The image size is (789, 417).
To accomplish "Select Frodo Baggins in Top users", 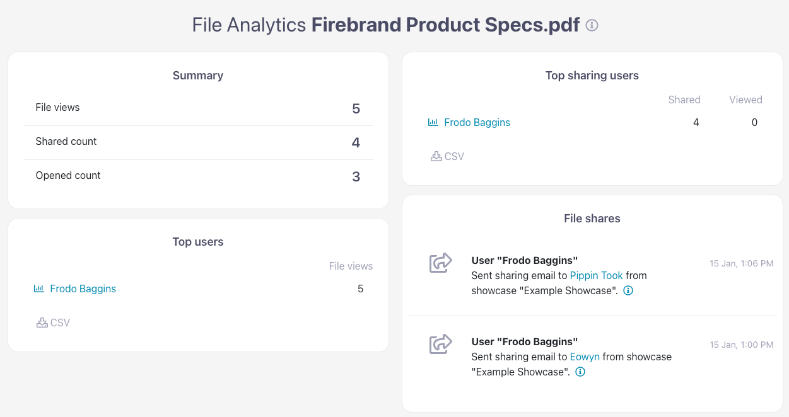I will (x=83, y=288).
